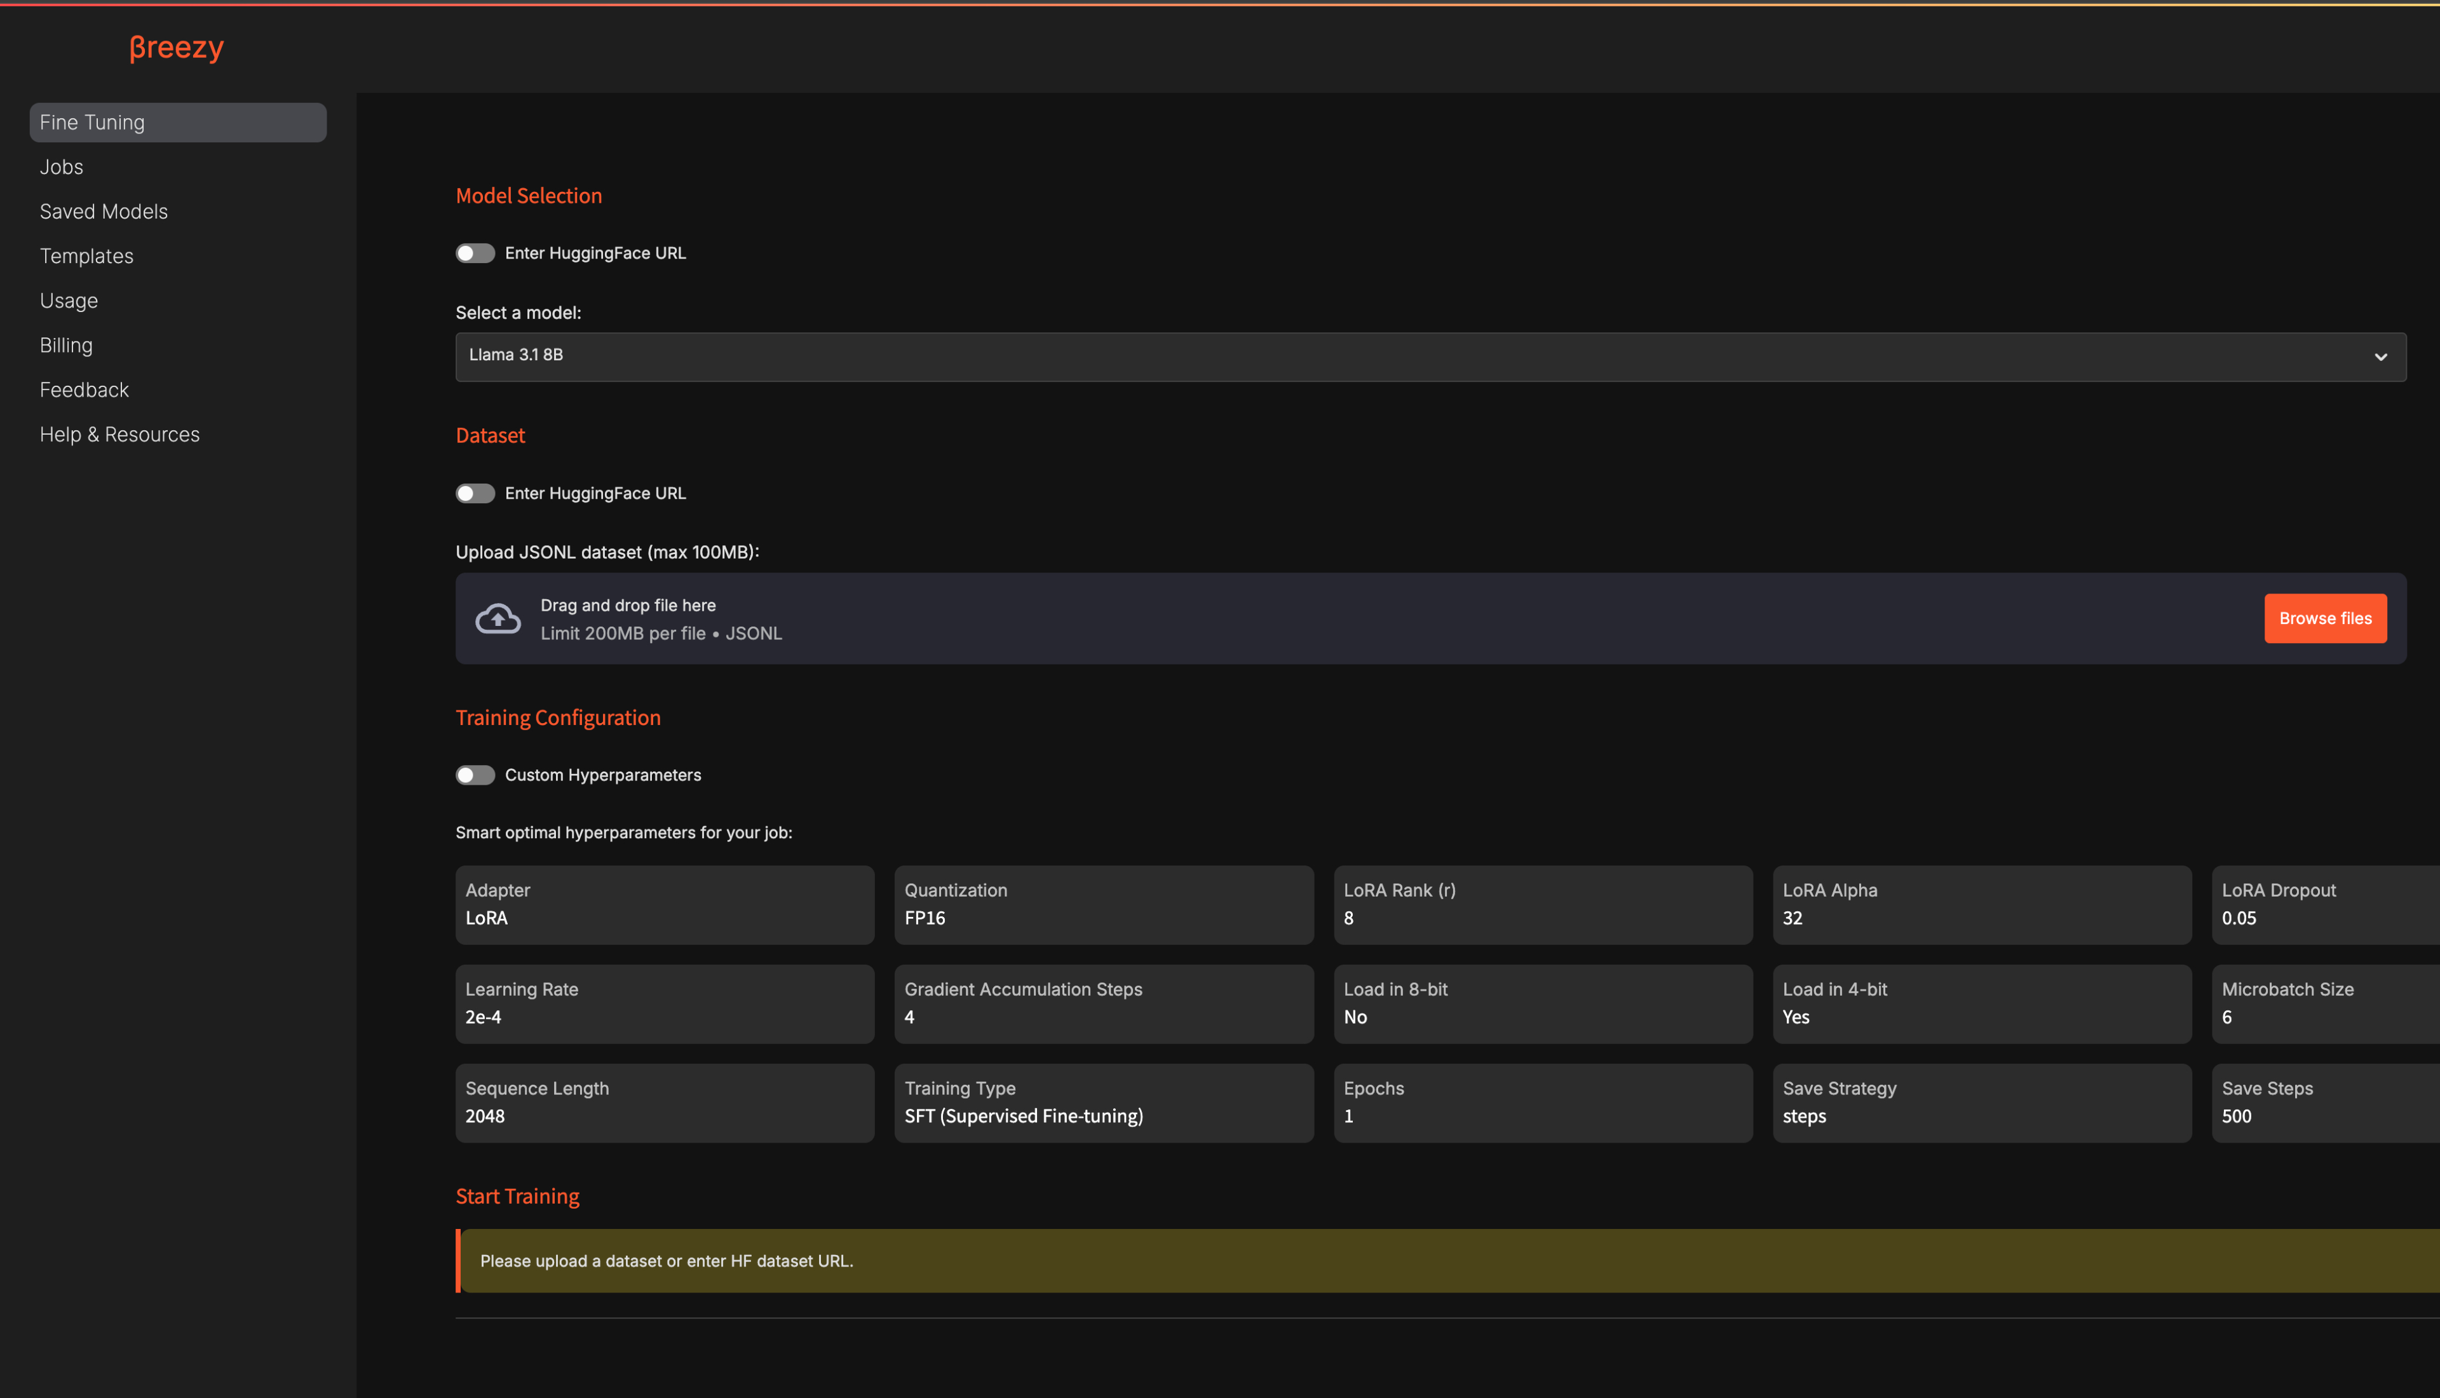The height and width of the screenshot is (1398, 2440).
Task: Click the model dropdown chevron arrow
Action: (2380, 357)
